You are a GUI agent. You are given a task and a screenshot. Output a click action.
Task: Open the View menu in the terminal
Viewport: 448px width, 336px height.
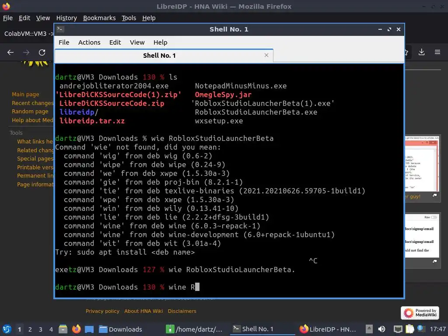(x=137, y=42)
